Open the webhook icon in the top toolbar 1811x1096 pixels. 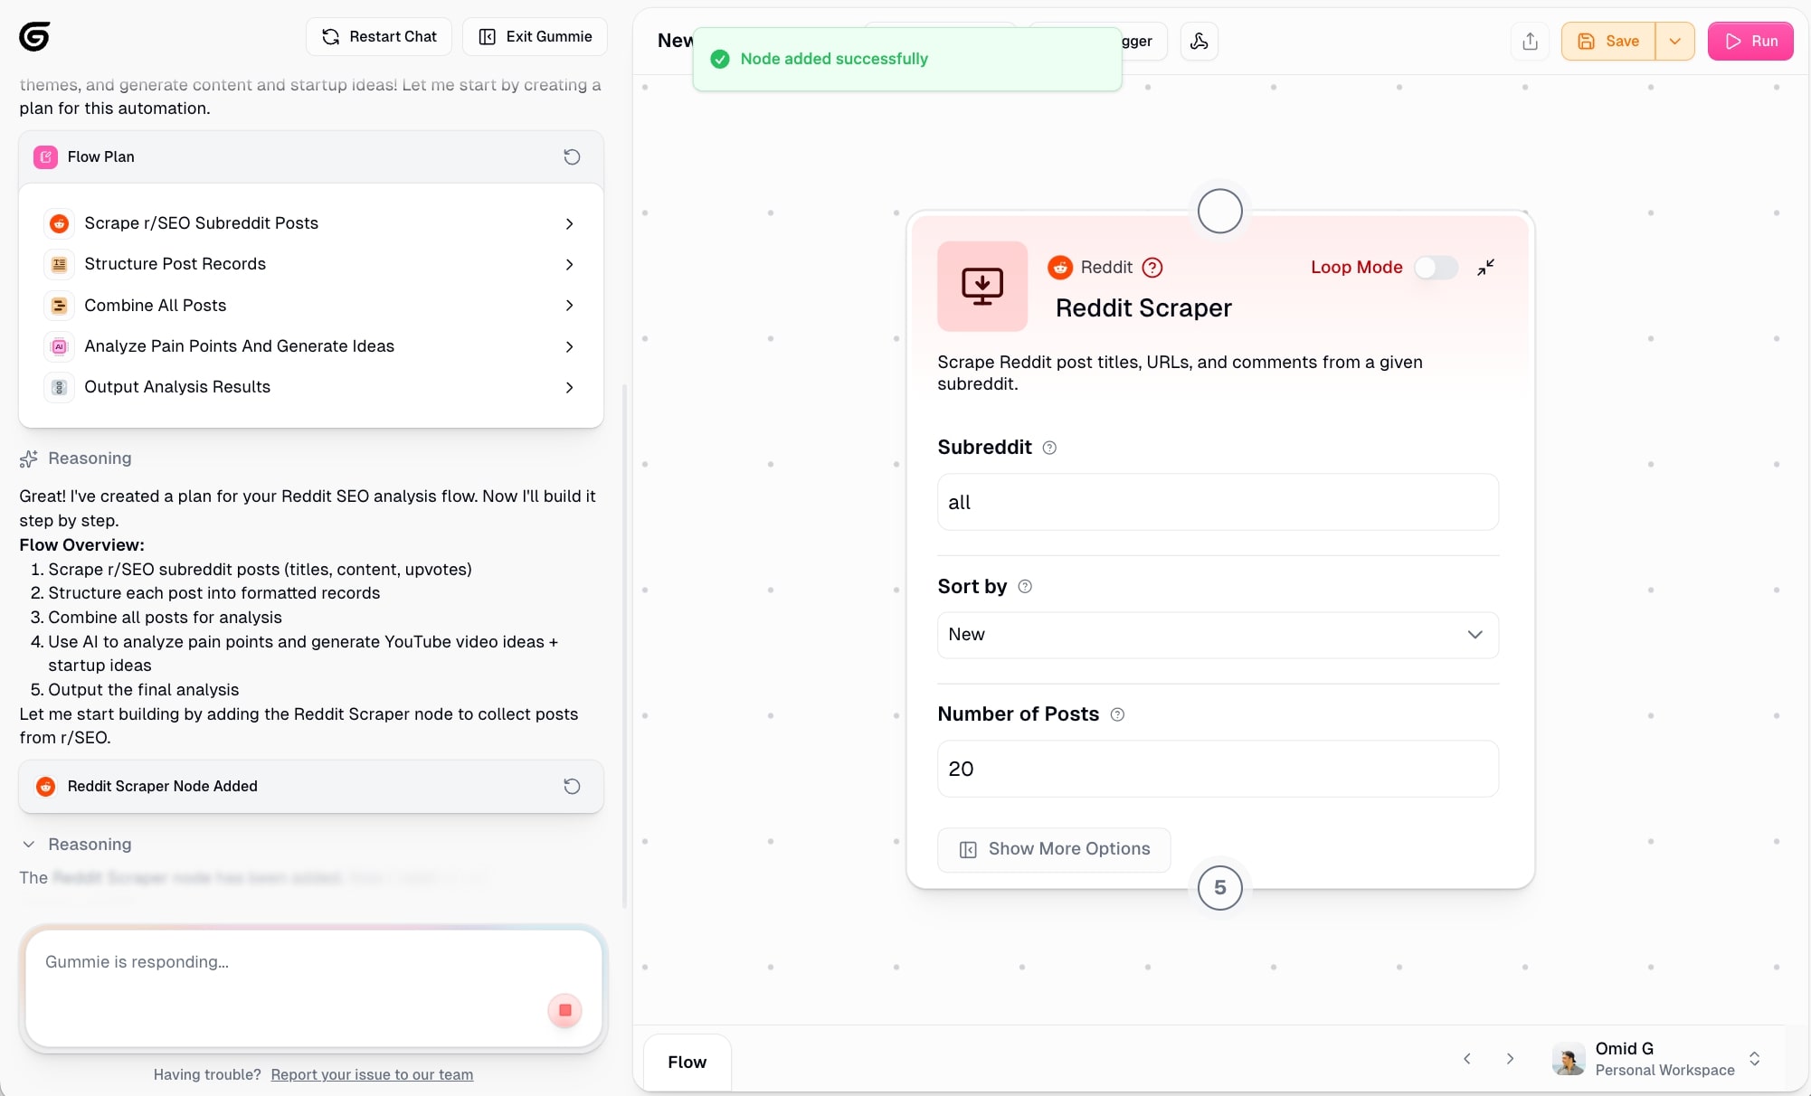pos(1199,41)
